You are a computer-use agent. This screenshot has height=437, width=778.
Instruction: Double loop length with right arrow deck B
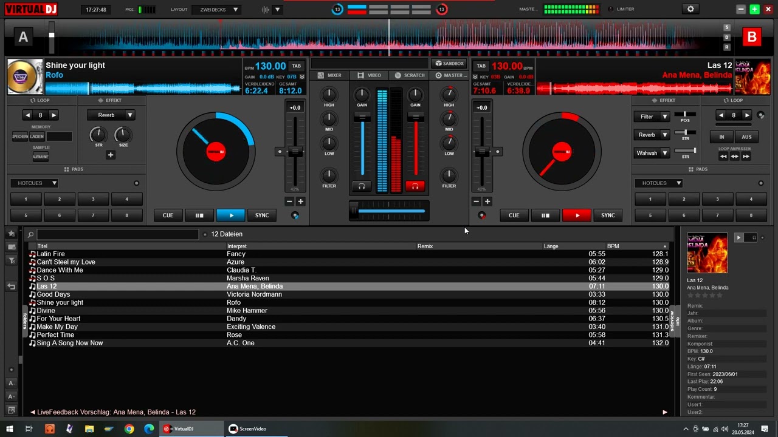coord(747,115)
